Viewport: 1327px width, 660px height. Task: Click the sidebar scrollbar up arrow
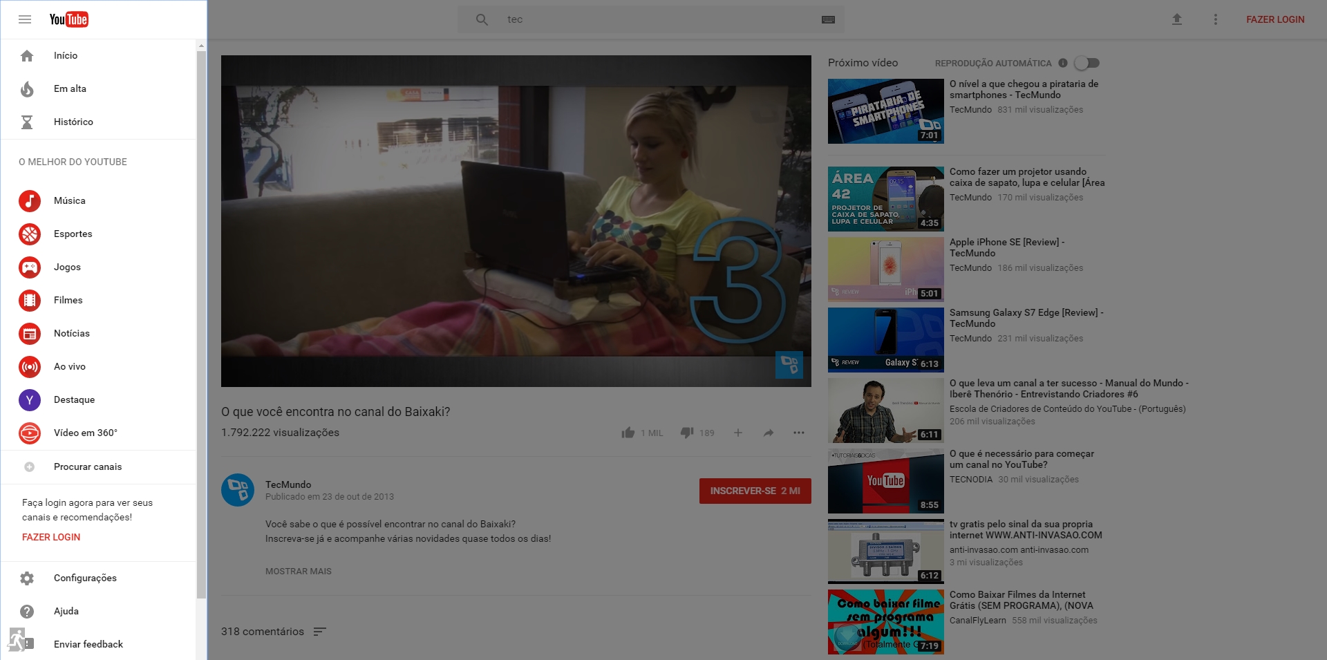click(x=201, y=46)
